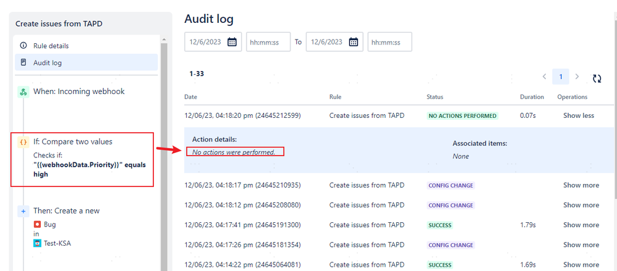617x271 pixels.
Task: Click the start time hh:mm:ss field
Action: (x=268, y=42)
